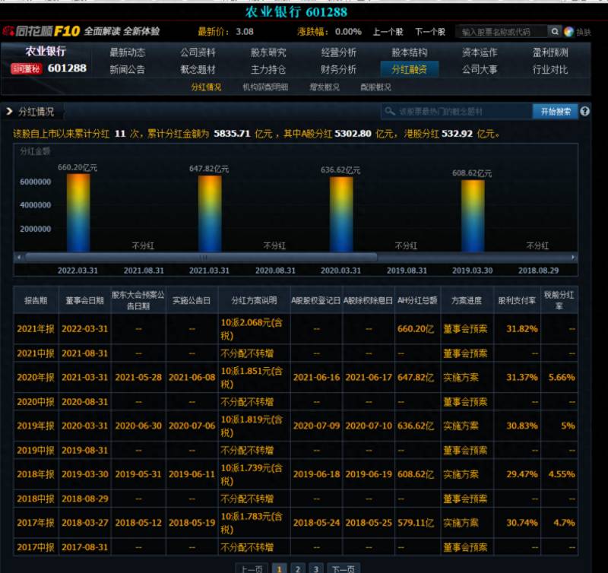Click the 问董秘 red badge
Viewport: 608px width, 573px height.
pos(26,68)
